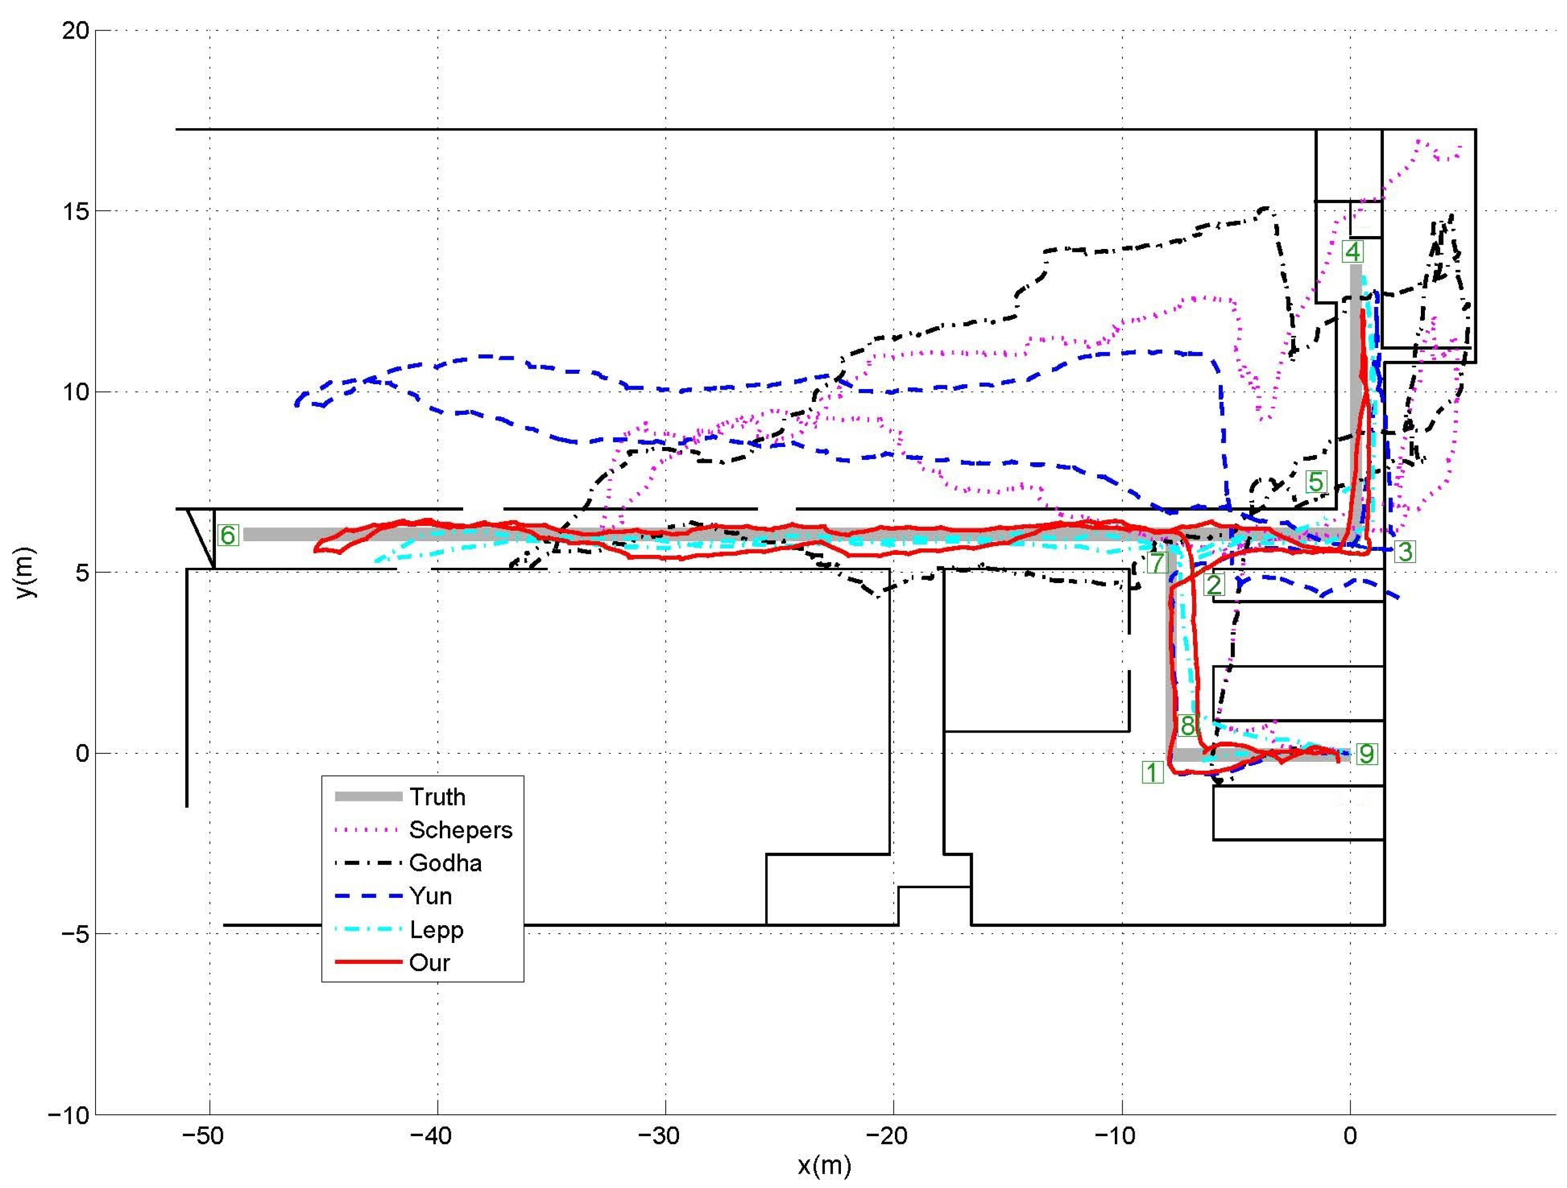
Task: Click waypoint marker 3 on the map
Action: pos(1406,551)
